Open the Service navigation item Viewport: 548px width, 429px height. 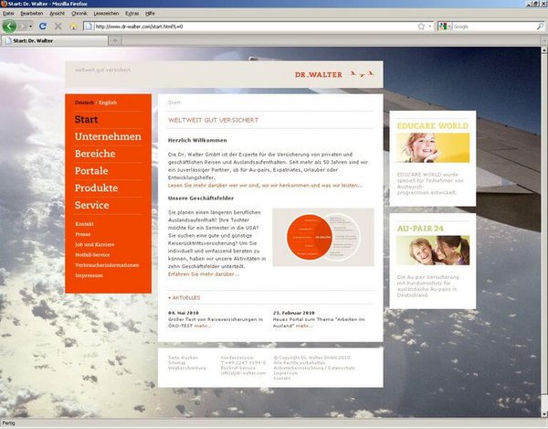pyautogui.click(x=92, y=205)
